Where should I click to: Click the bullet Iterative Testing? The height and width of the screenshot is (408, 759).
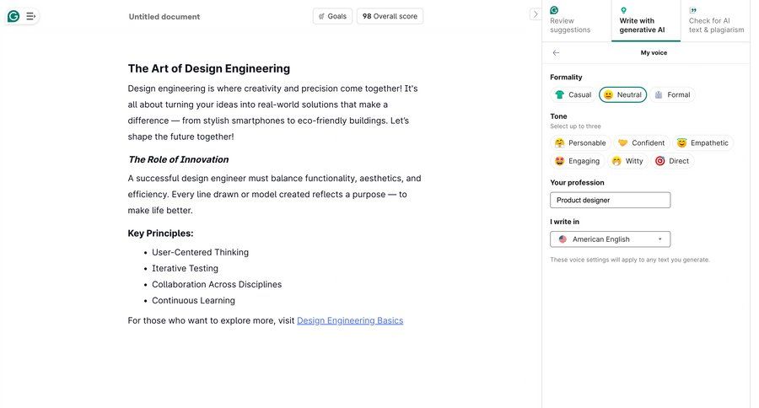click(185, 268)
